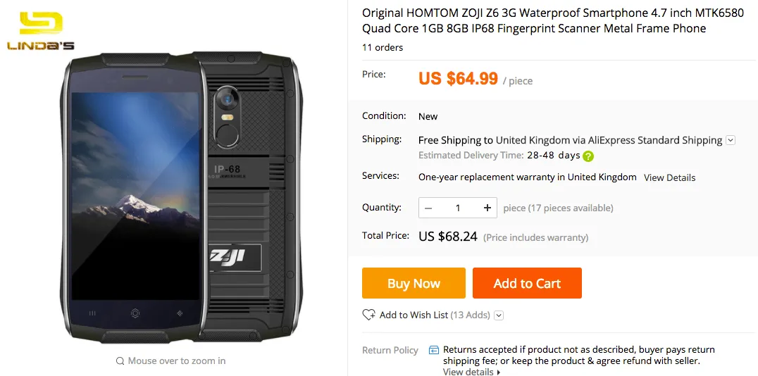Click the Return Policy info icon
This screenshot has height=376, width=758.
point(434,350)
